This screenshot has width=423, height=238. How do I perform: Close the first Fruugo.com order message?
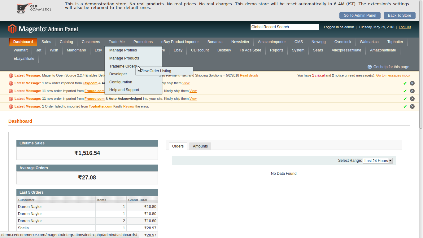pos(412,91)
